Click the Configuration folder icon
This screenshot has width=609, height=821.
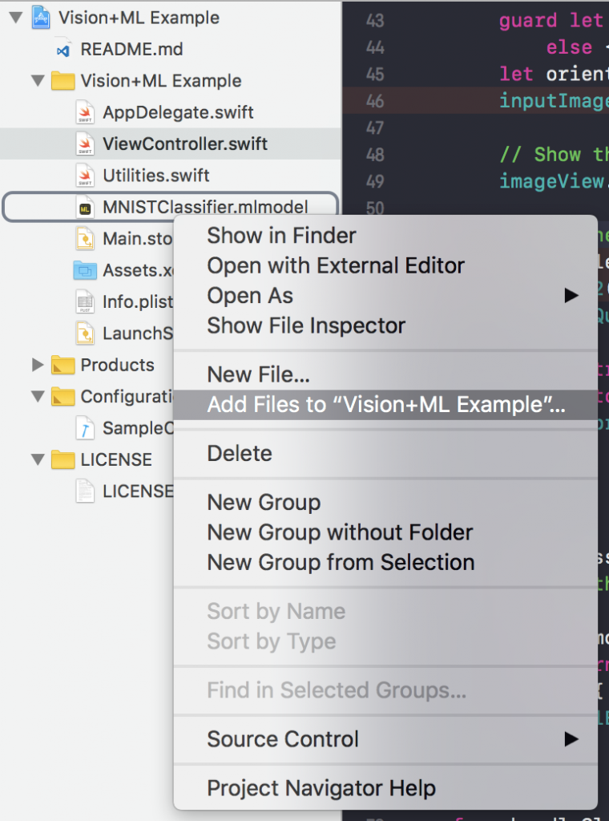(x=63, y=397)
